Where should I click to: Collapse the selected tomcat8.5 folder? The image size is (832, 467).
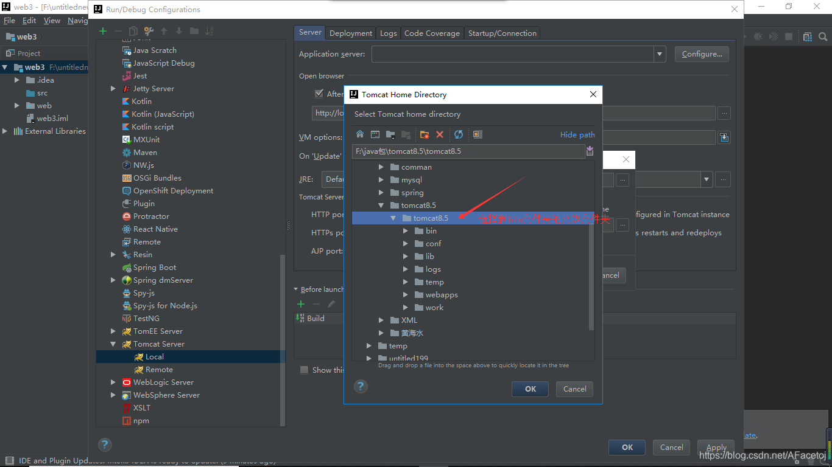click(393, 218)
